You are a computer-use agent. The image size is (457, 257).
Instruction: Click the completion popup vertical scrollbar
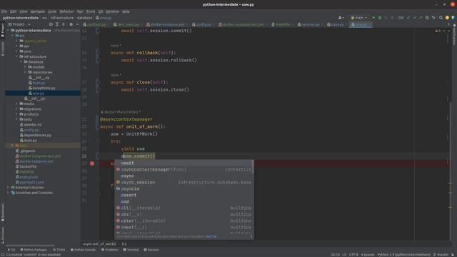click(252, 166)
